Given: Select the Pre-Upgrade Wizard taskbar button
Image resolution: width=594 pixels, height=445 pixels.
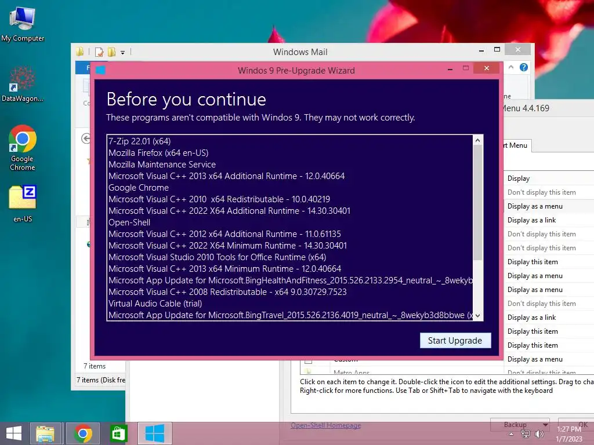Looking at the screenshot, I should click(x=154, y=433).
